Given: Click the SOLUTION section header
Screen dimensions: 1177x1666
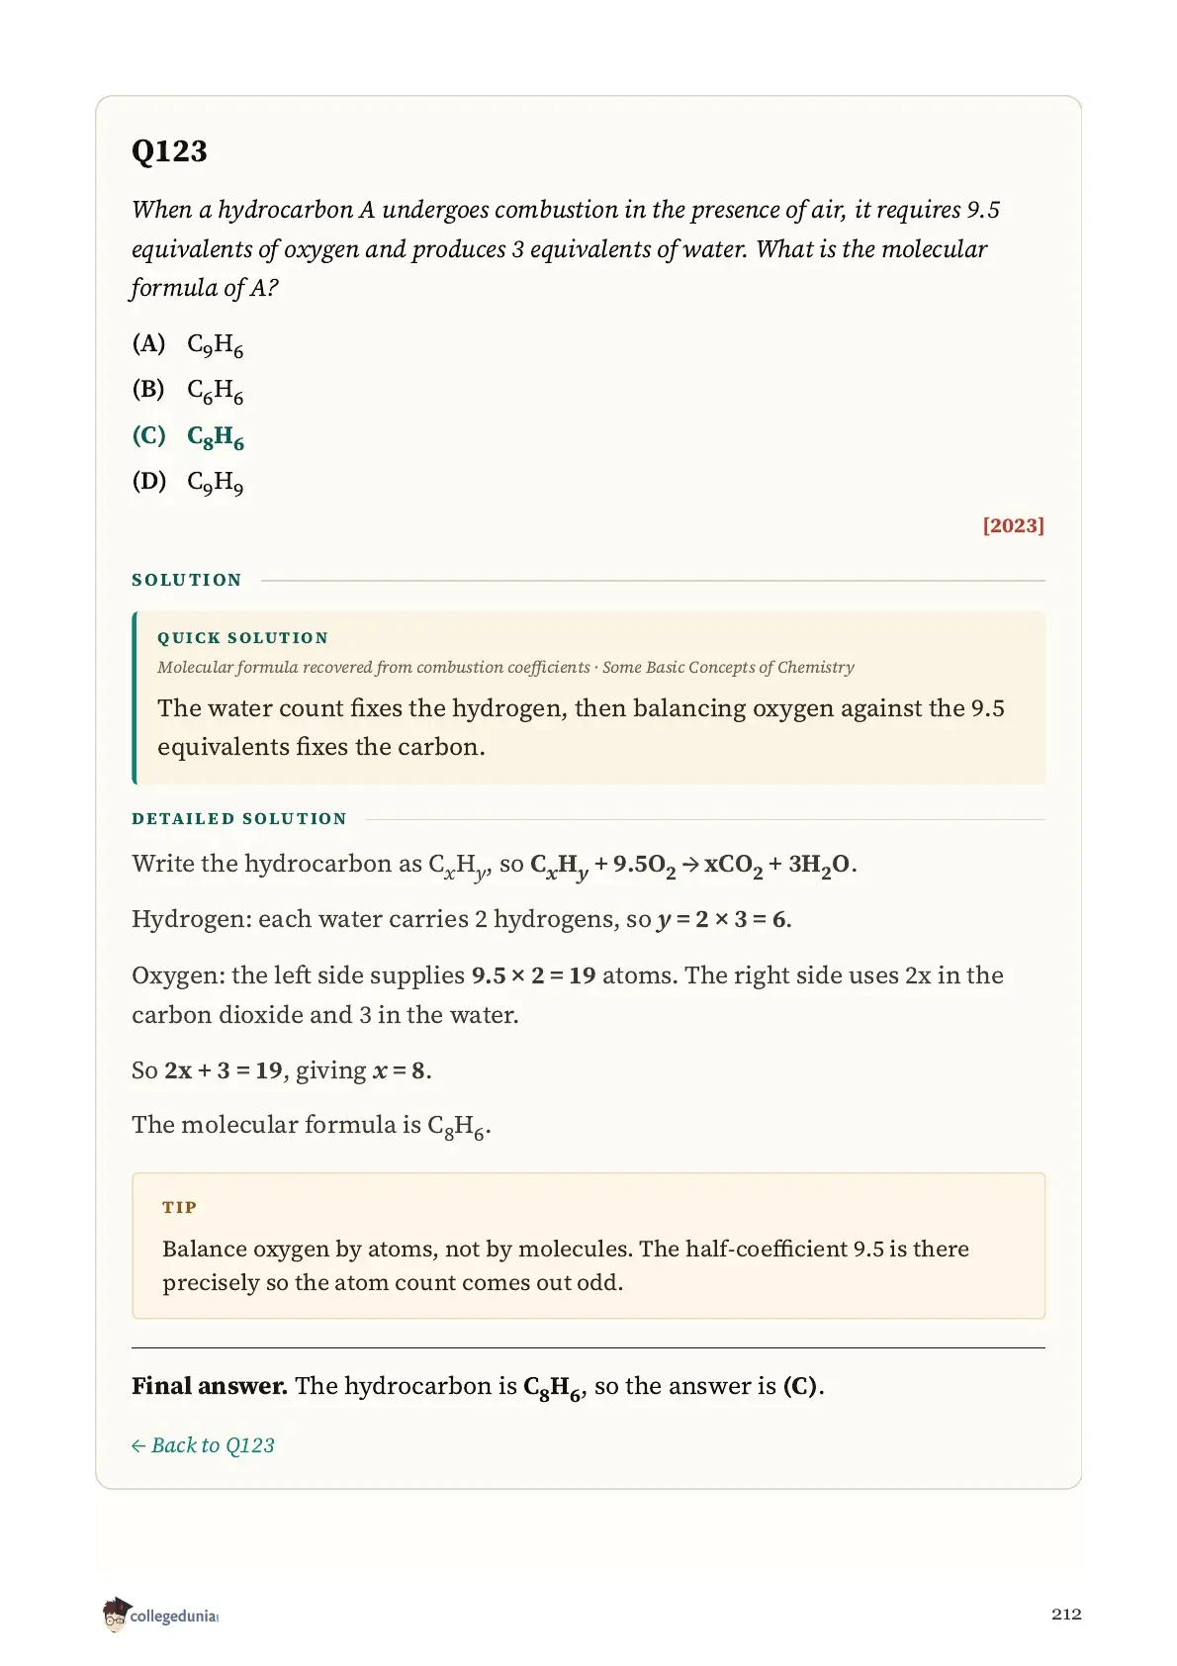Looking at the screenshot, I should (x=187, y=580).
